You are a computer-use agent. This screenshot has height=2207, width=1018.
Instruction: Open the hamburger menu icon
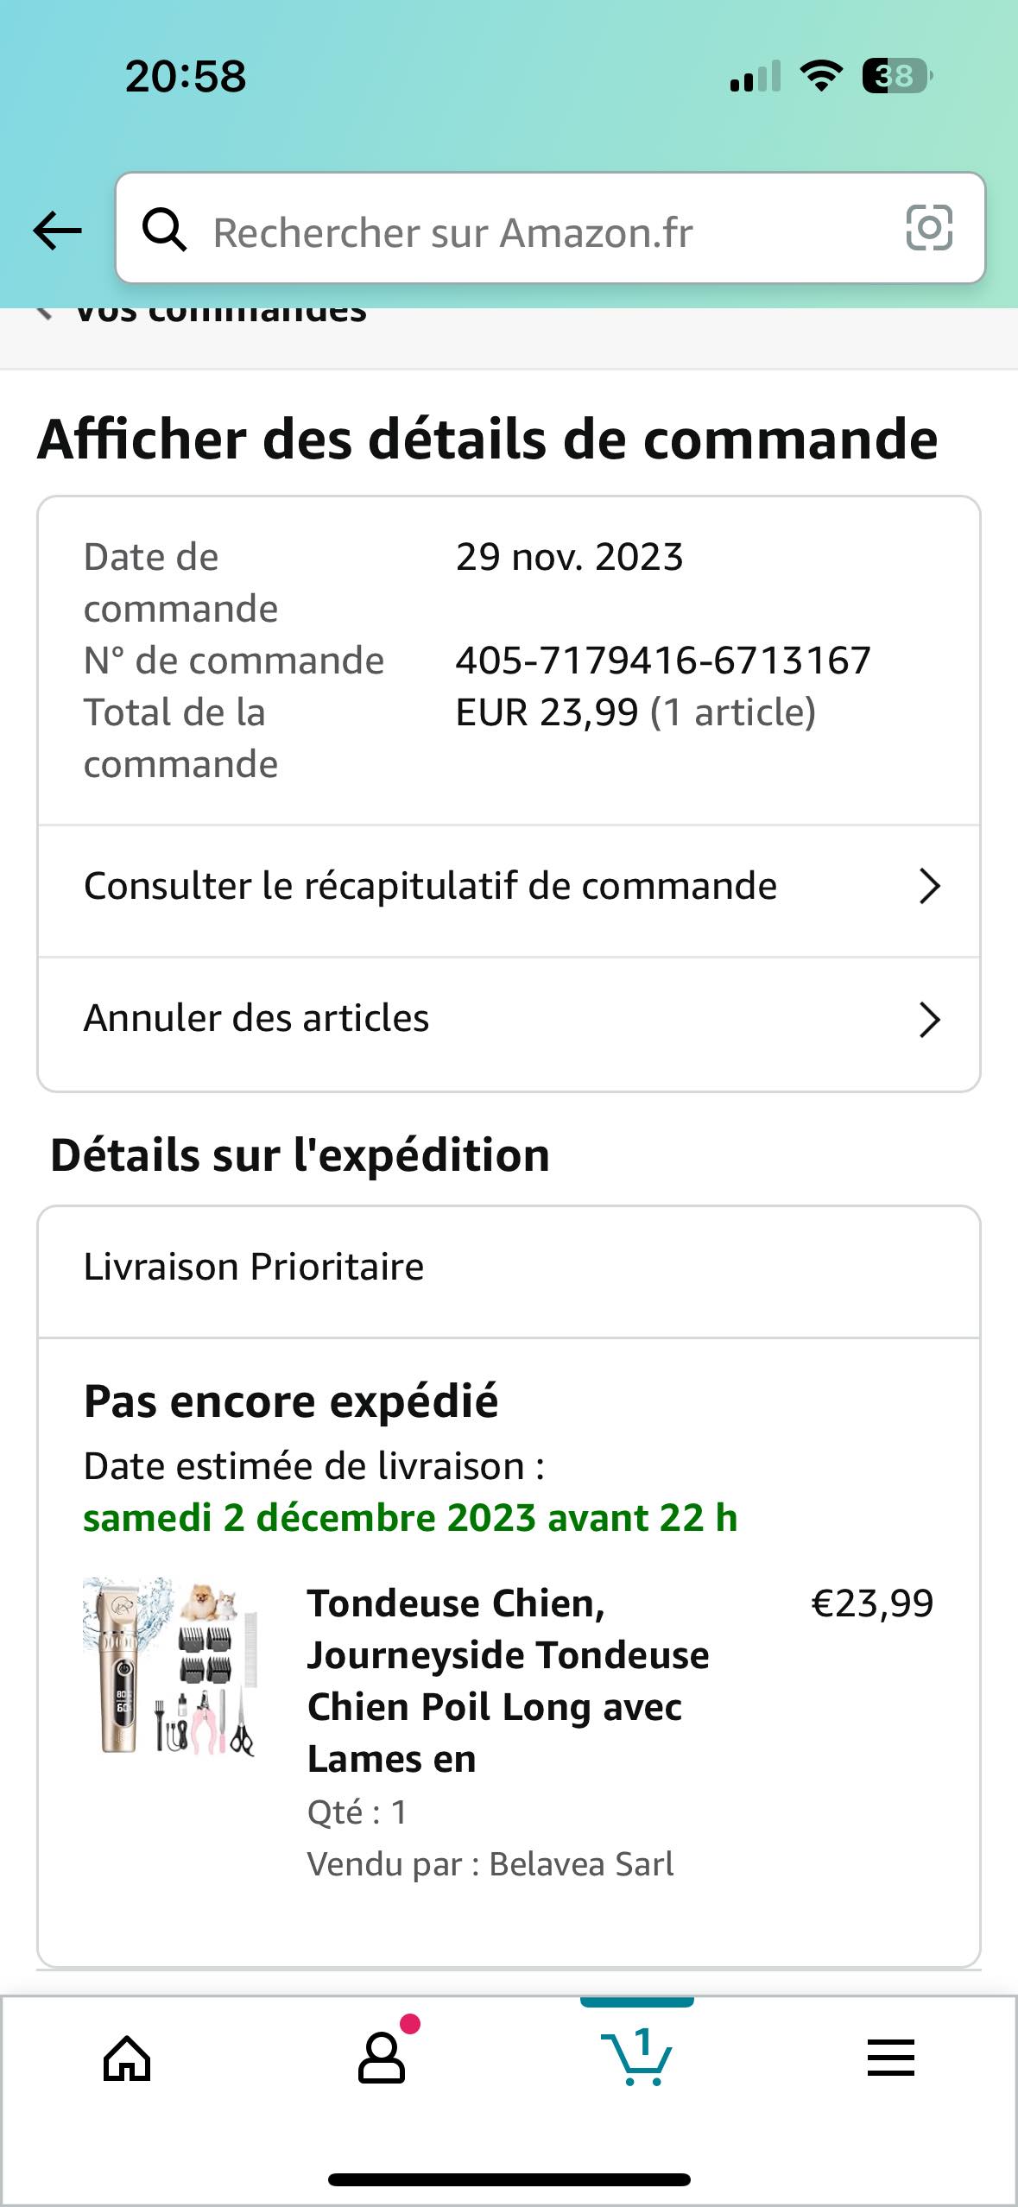(x=890, y=2058)
